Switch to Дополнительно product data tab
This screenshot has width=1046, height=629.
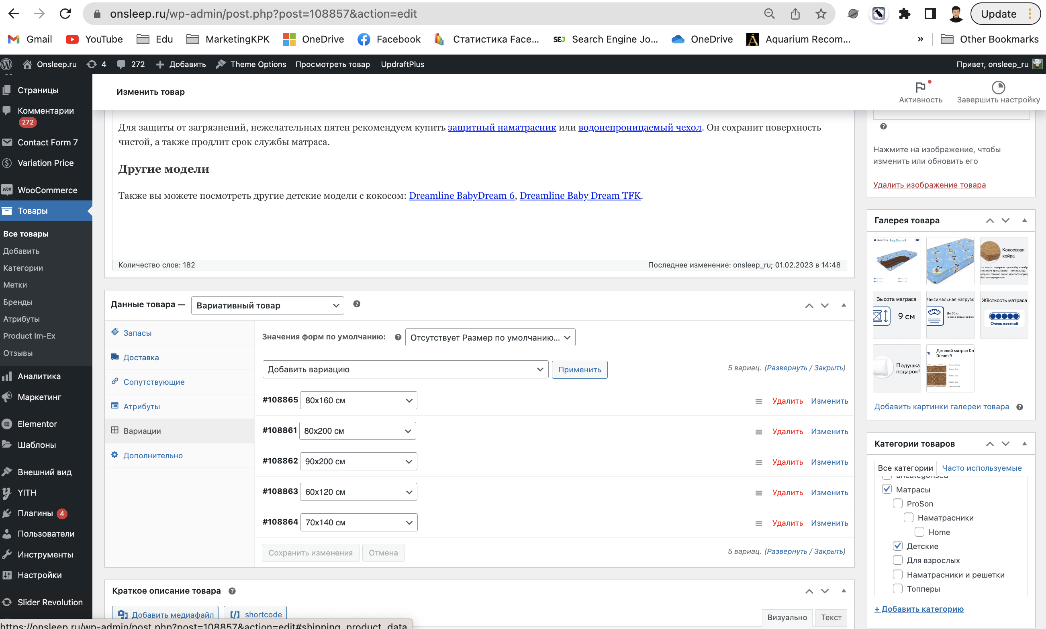click(x=180, y=455)
